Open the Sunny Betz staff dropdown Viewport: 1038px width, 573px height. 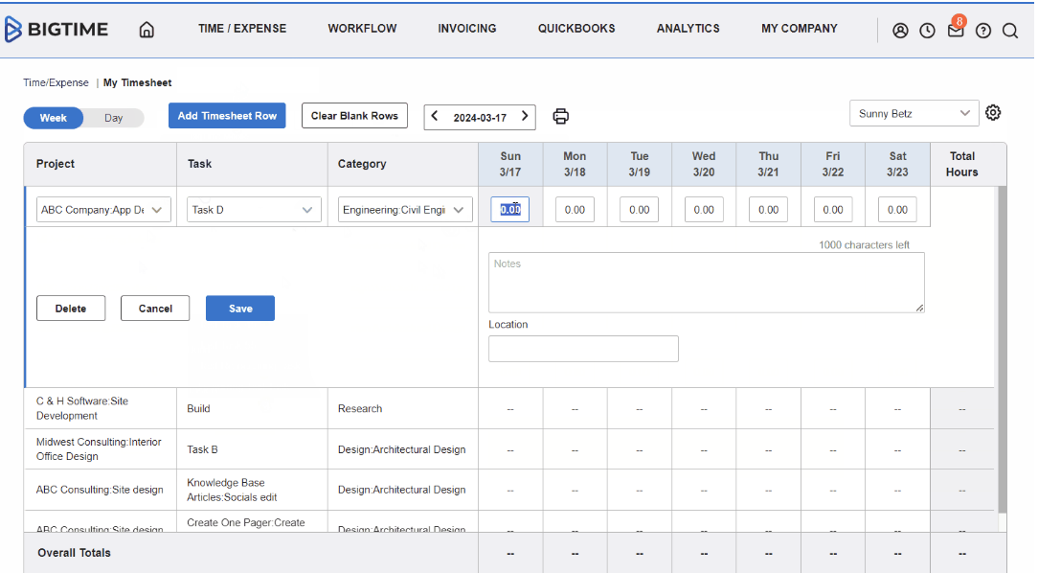(914, 113)
